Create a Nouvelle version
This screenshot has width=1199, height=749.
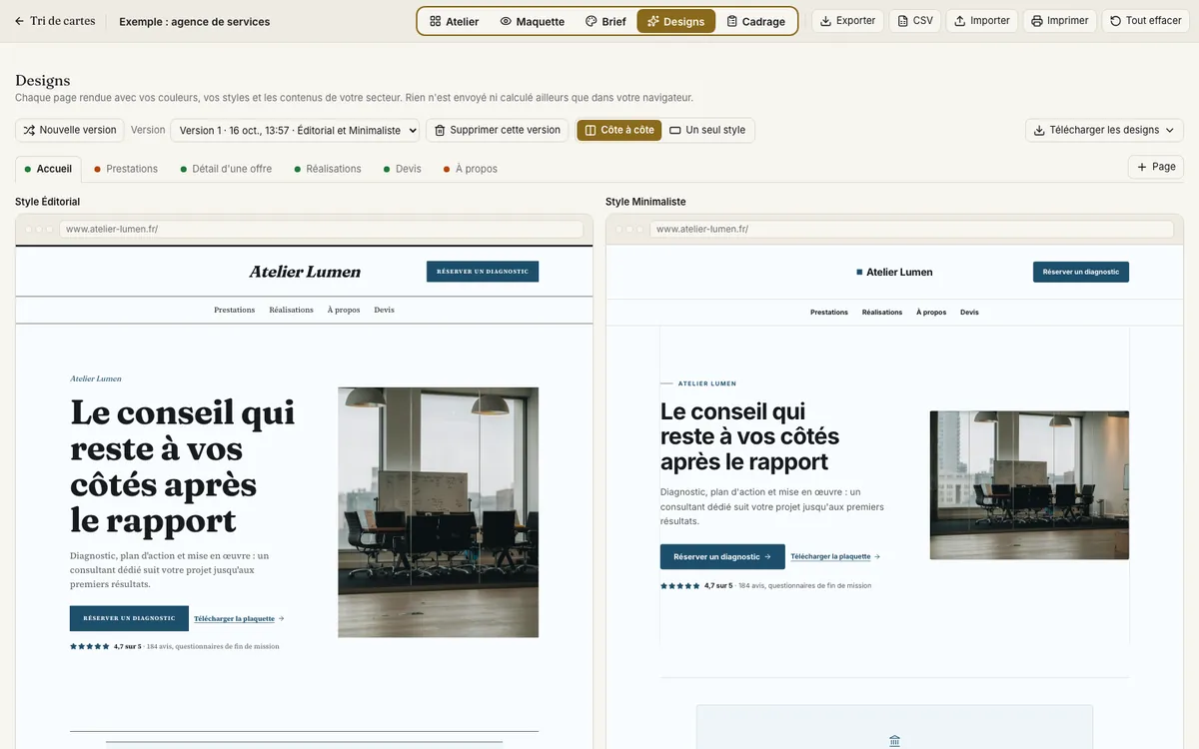coord(70,130)
